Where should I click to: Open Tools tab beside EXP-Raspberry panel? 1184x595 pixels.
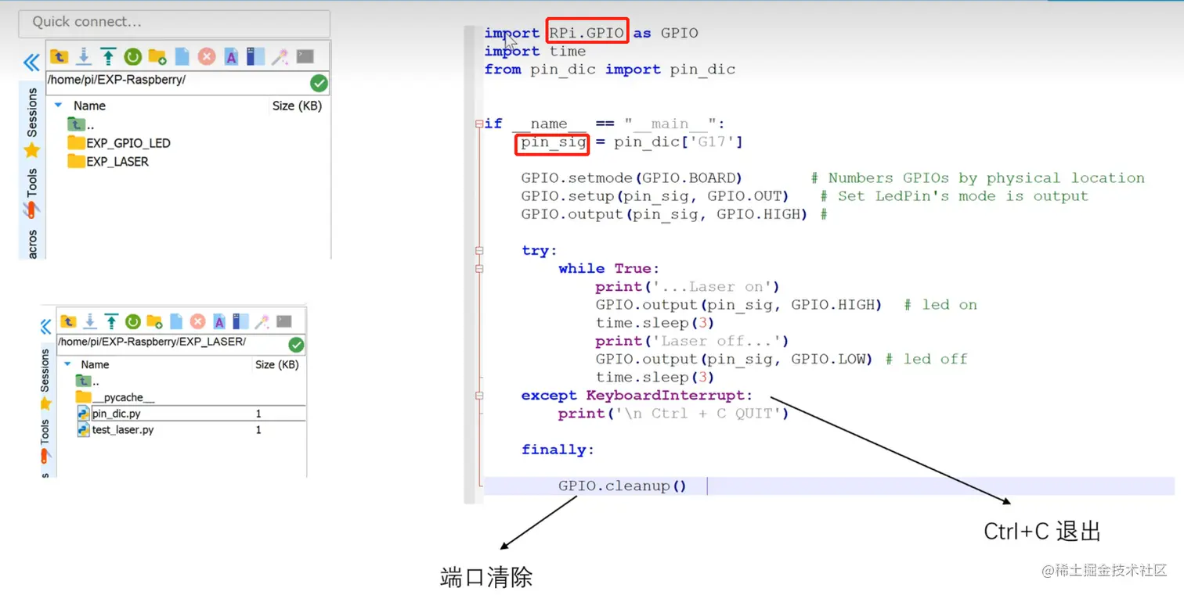[32, 183]
